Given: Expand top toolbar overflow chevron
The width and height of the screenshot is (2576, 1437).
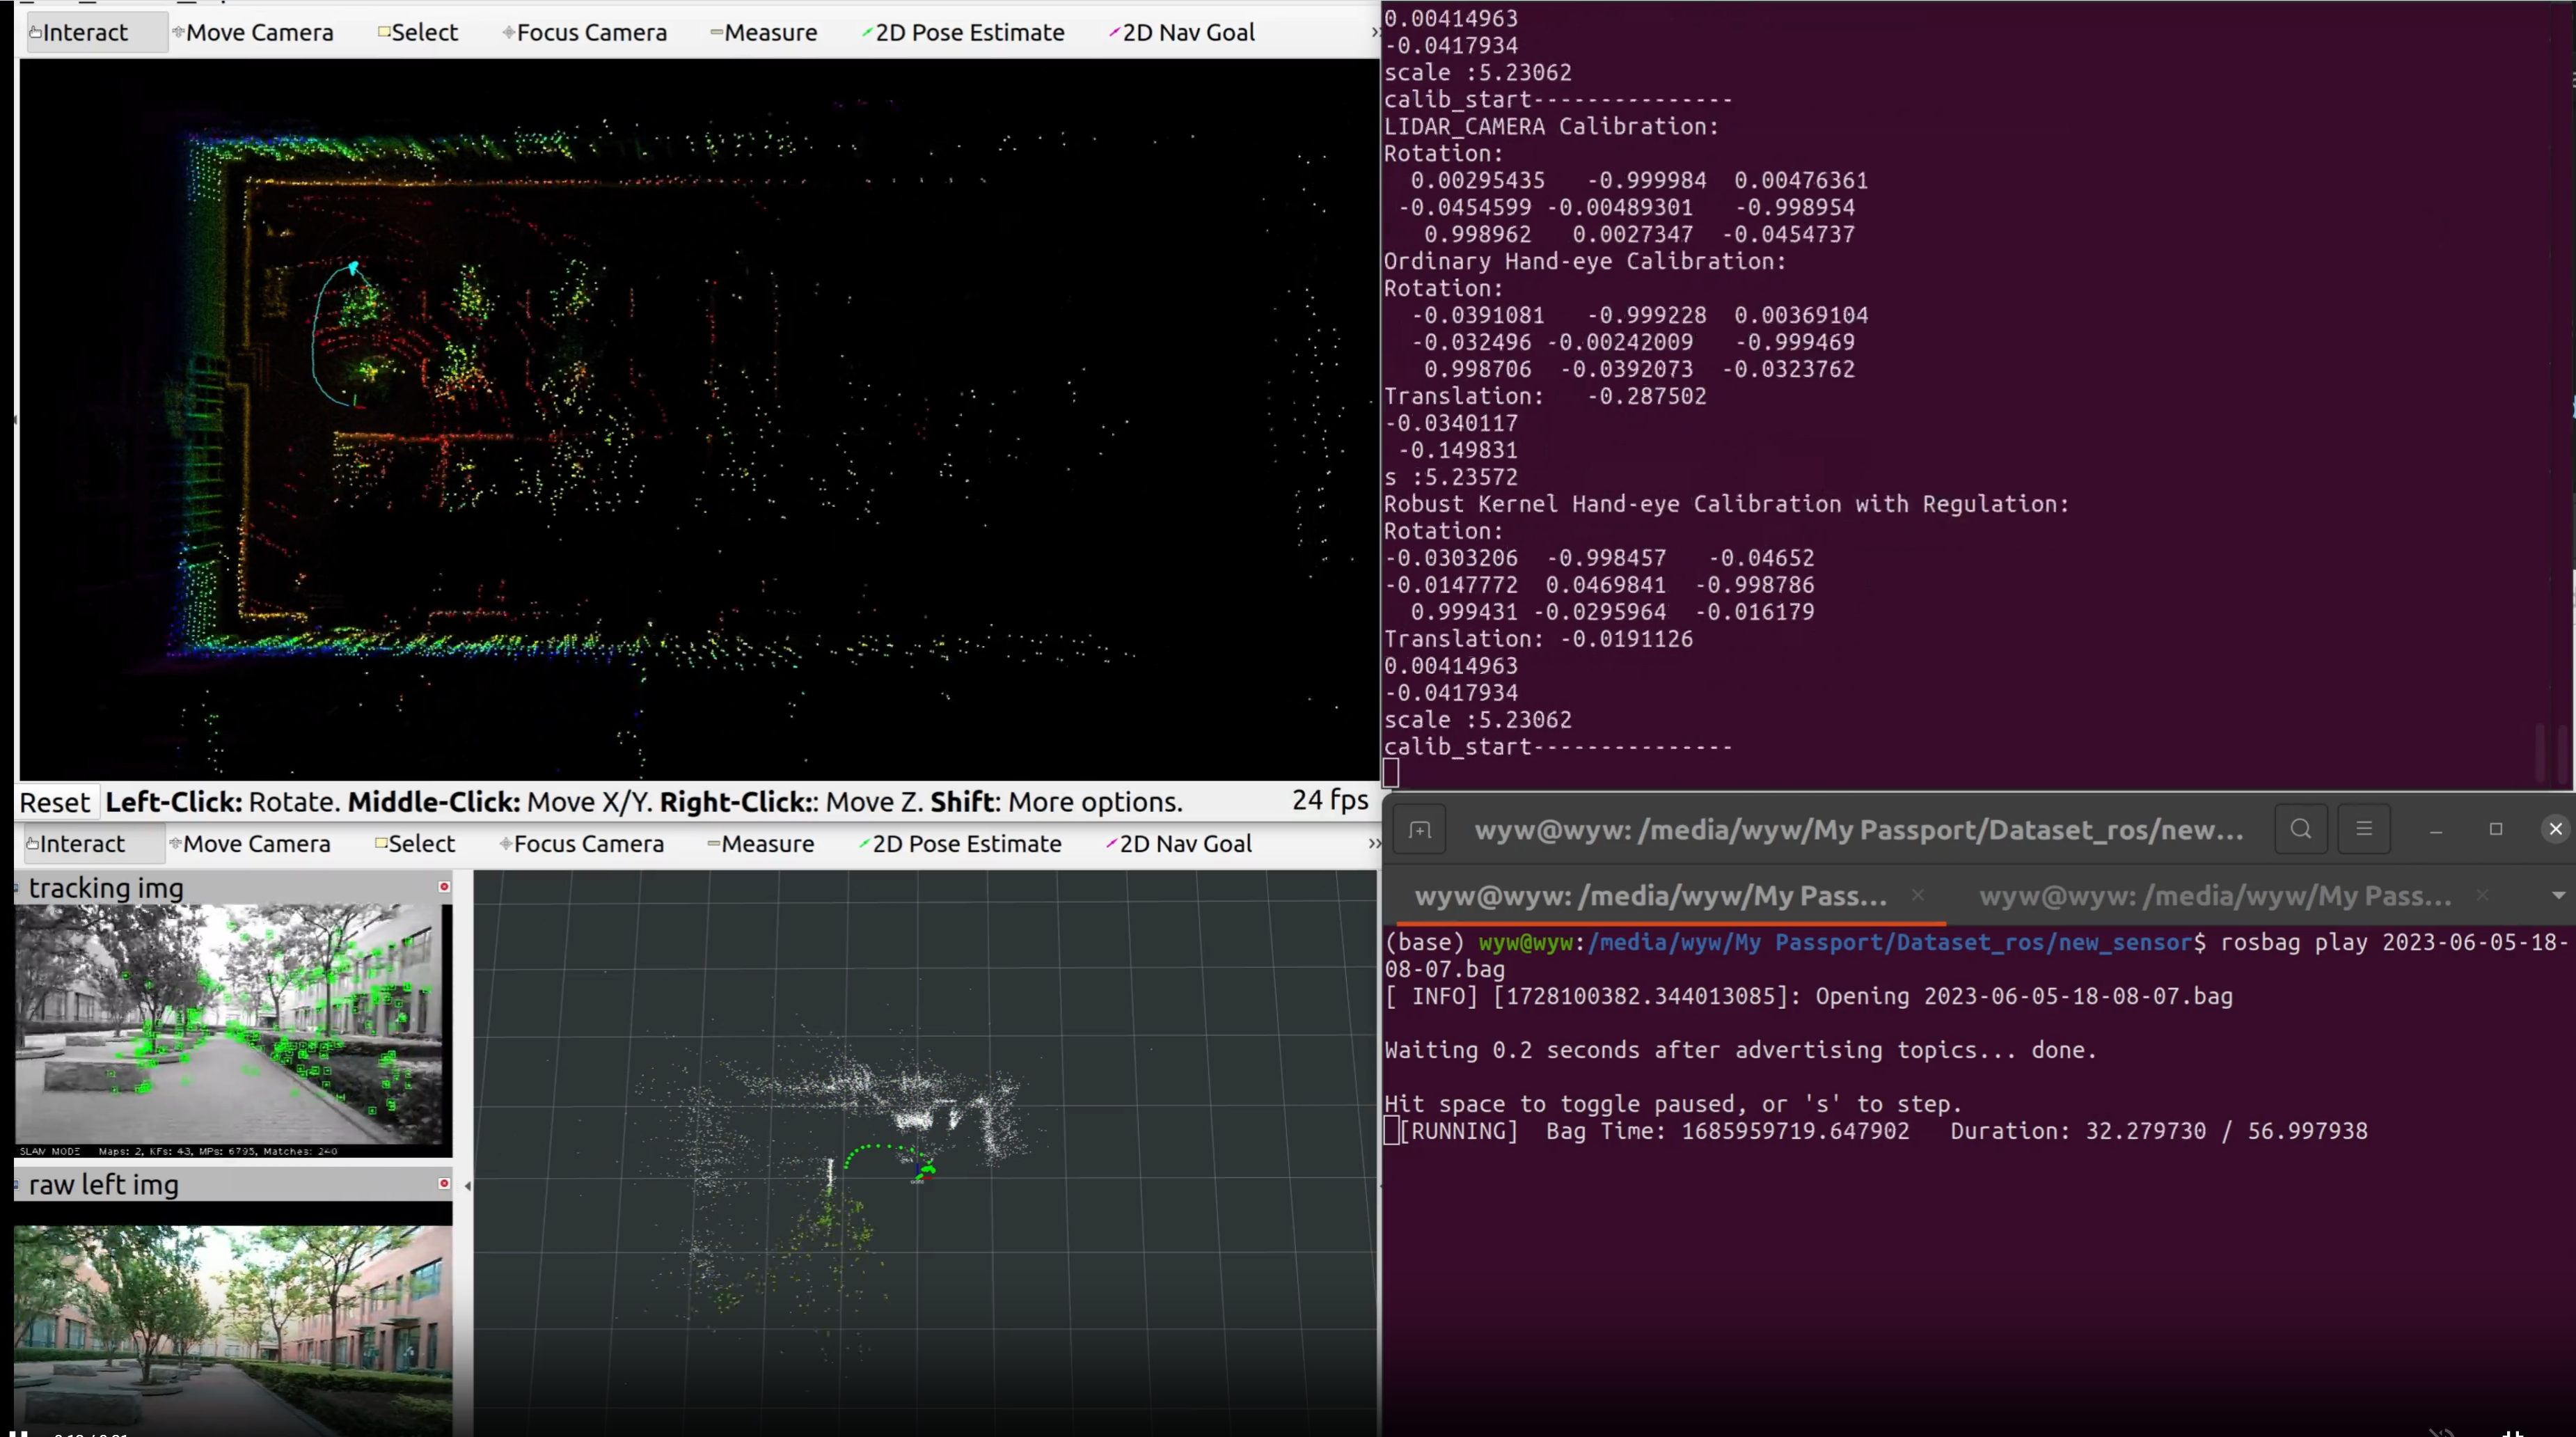Looking at the screenshot, I should [1374, 32].
